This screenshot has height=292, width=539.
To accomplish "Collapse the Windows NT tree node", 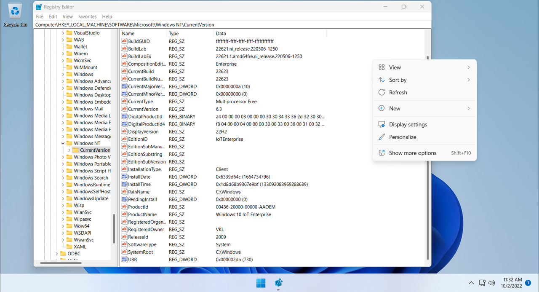I will pos(63,143).
